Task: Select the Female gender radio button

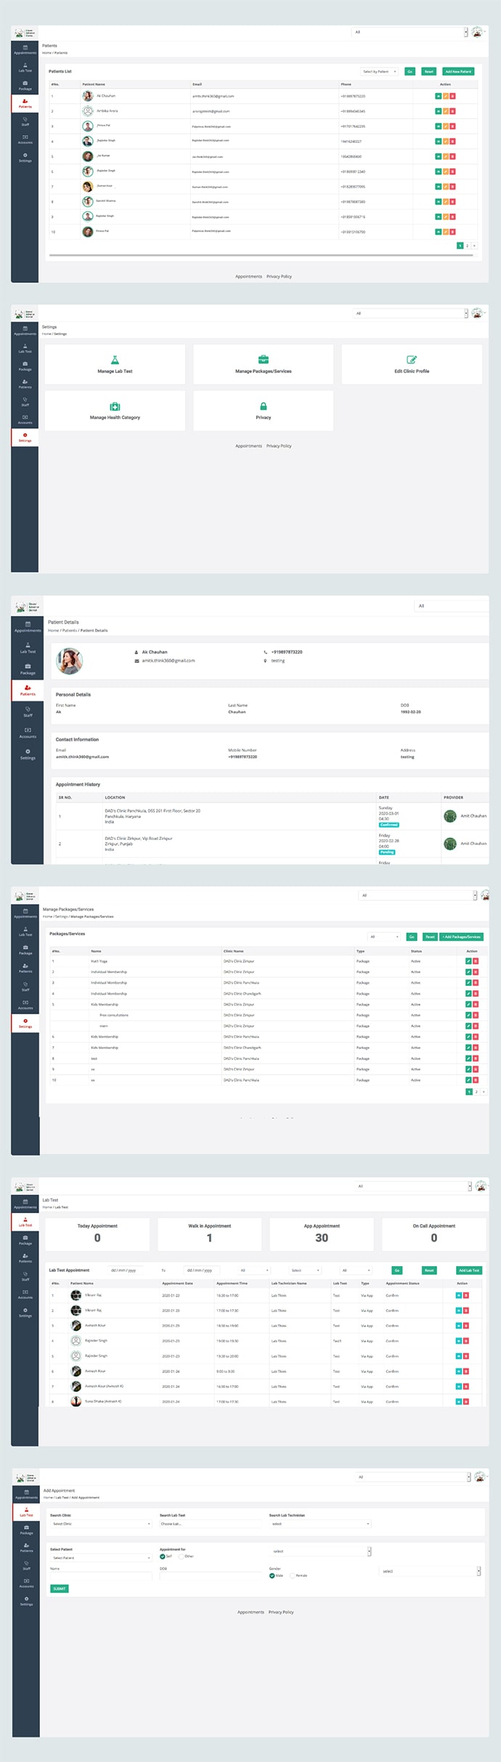Action: point(293,1575)
